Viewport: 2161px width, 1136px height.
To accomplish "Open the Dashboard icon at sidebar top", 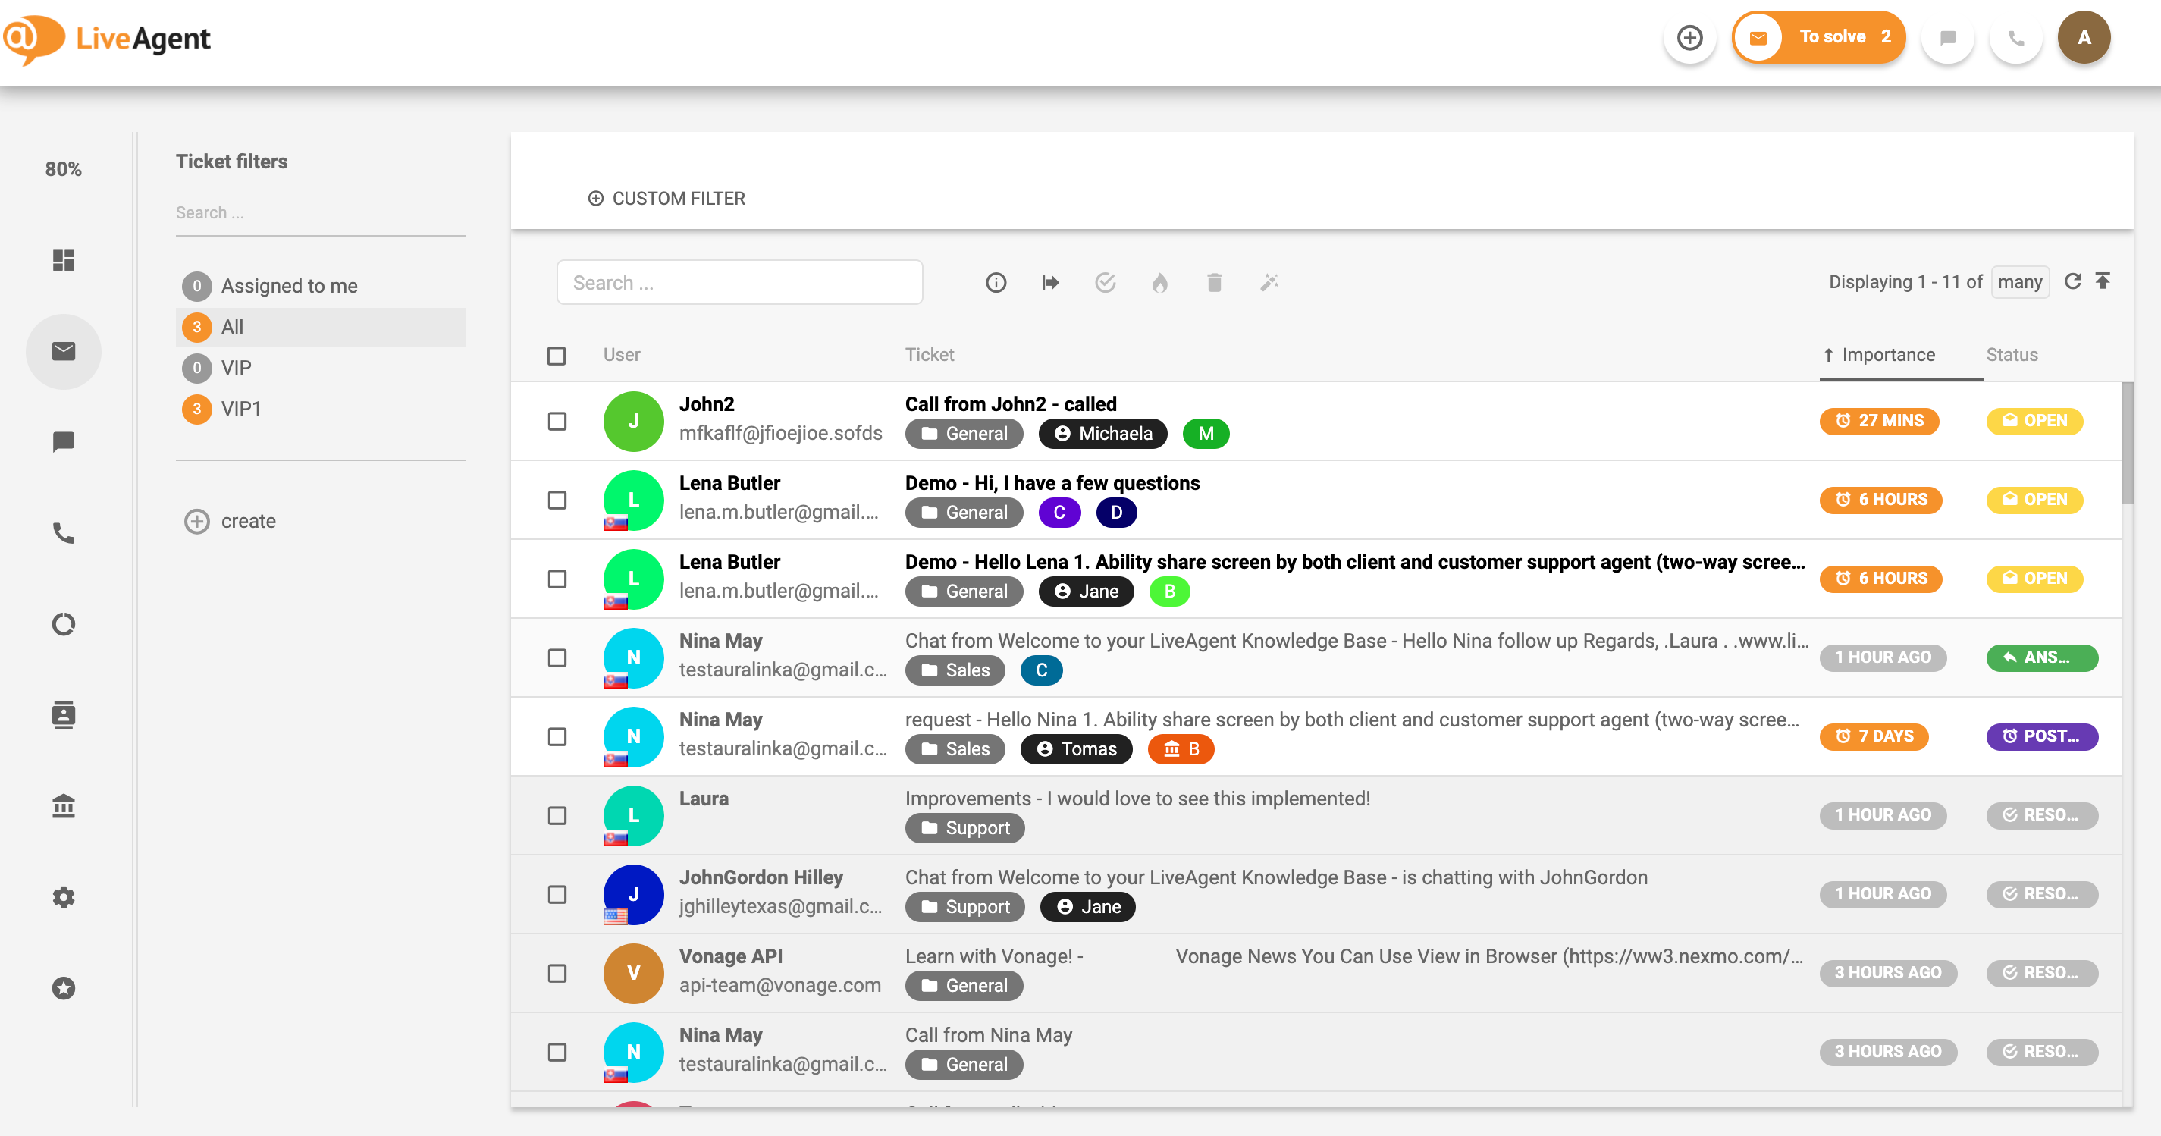I will (x=64, y=260).
